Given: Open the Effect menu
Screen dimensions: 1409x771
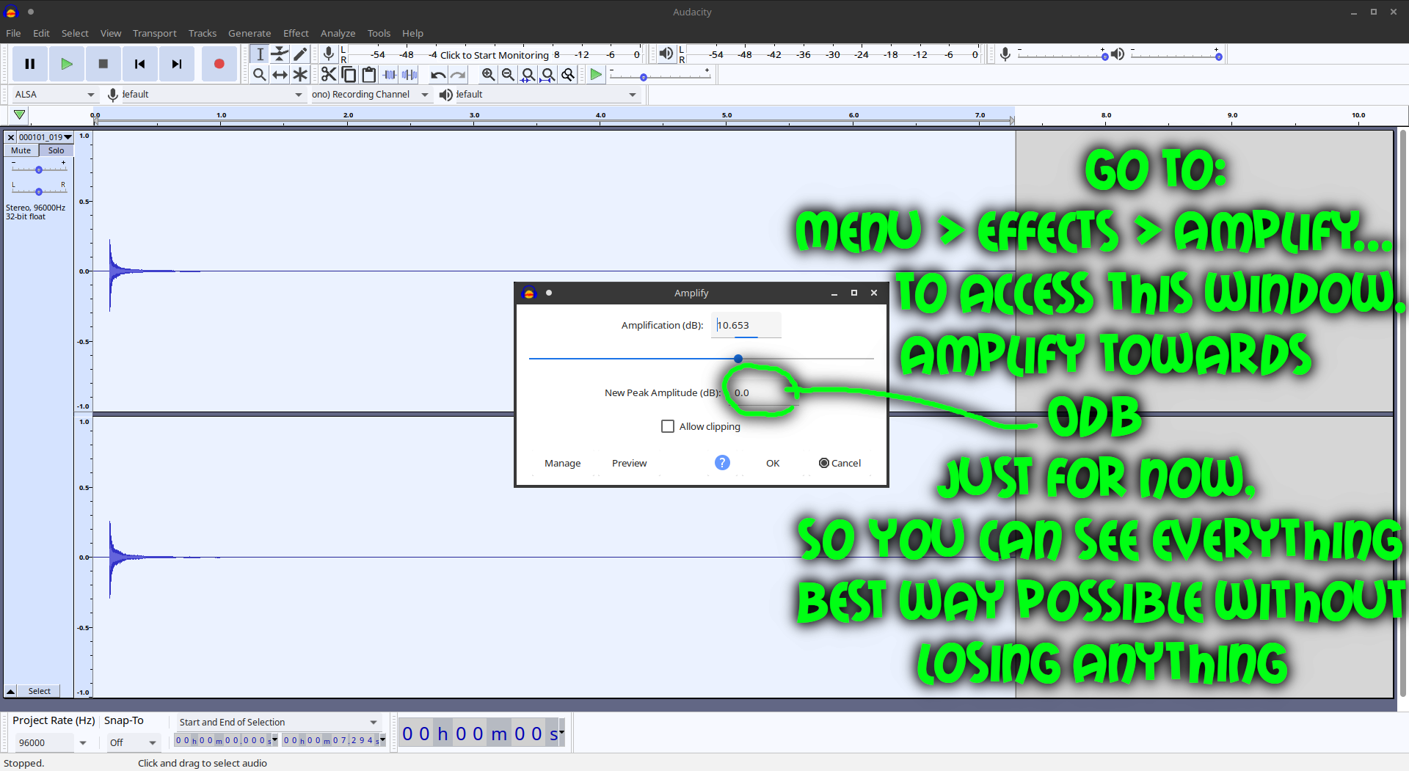Looking at the screenshot, I should click(295, 33).
